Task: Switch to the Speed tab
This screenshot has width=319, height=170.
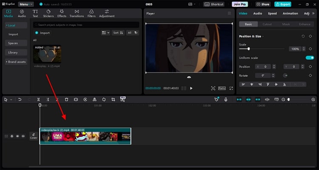Action: click(x=272, y=14)
